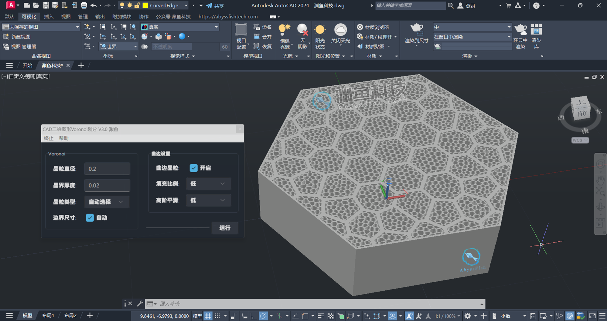Toggle polar tracking in status bar

263,316
